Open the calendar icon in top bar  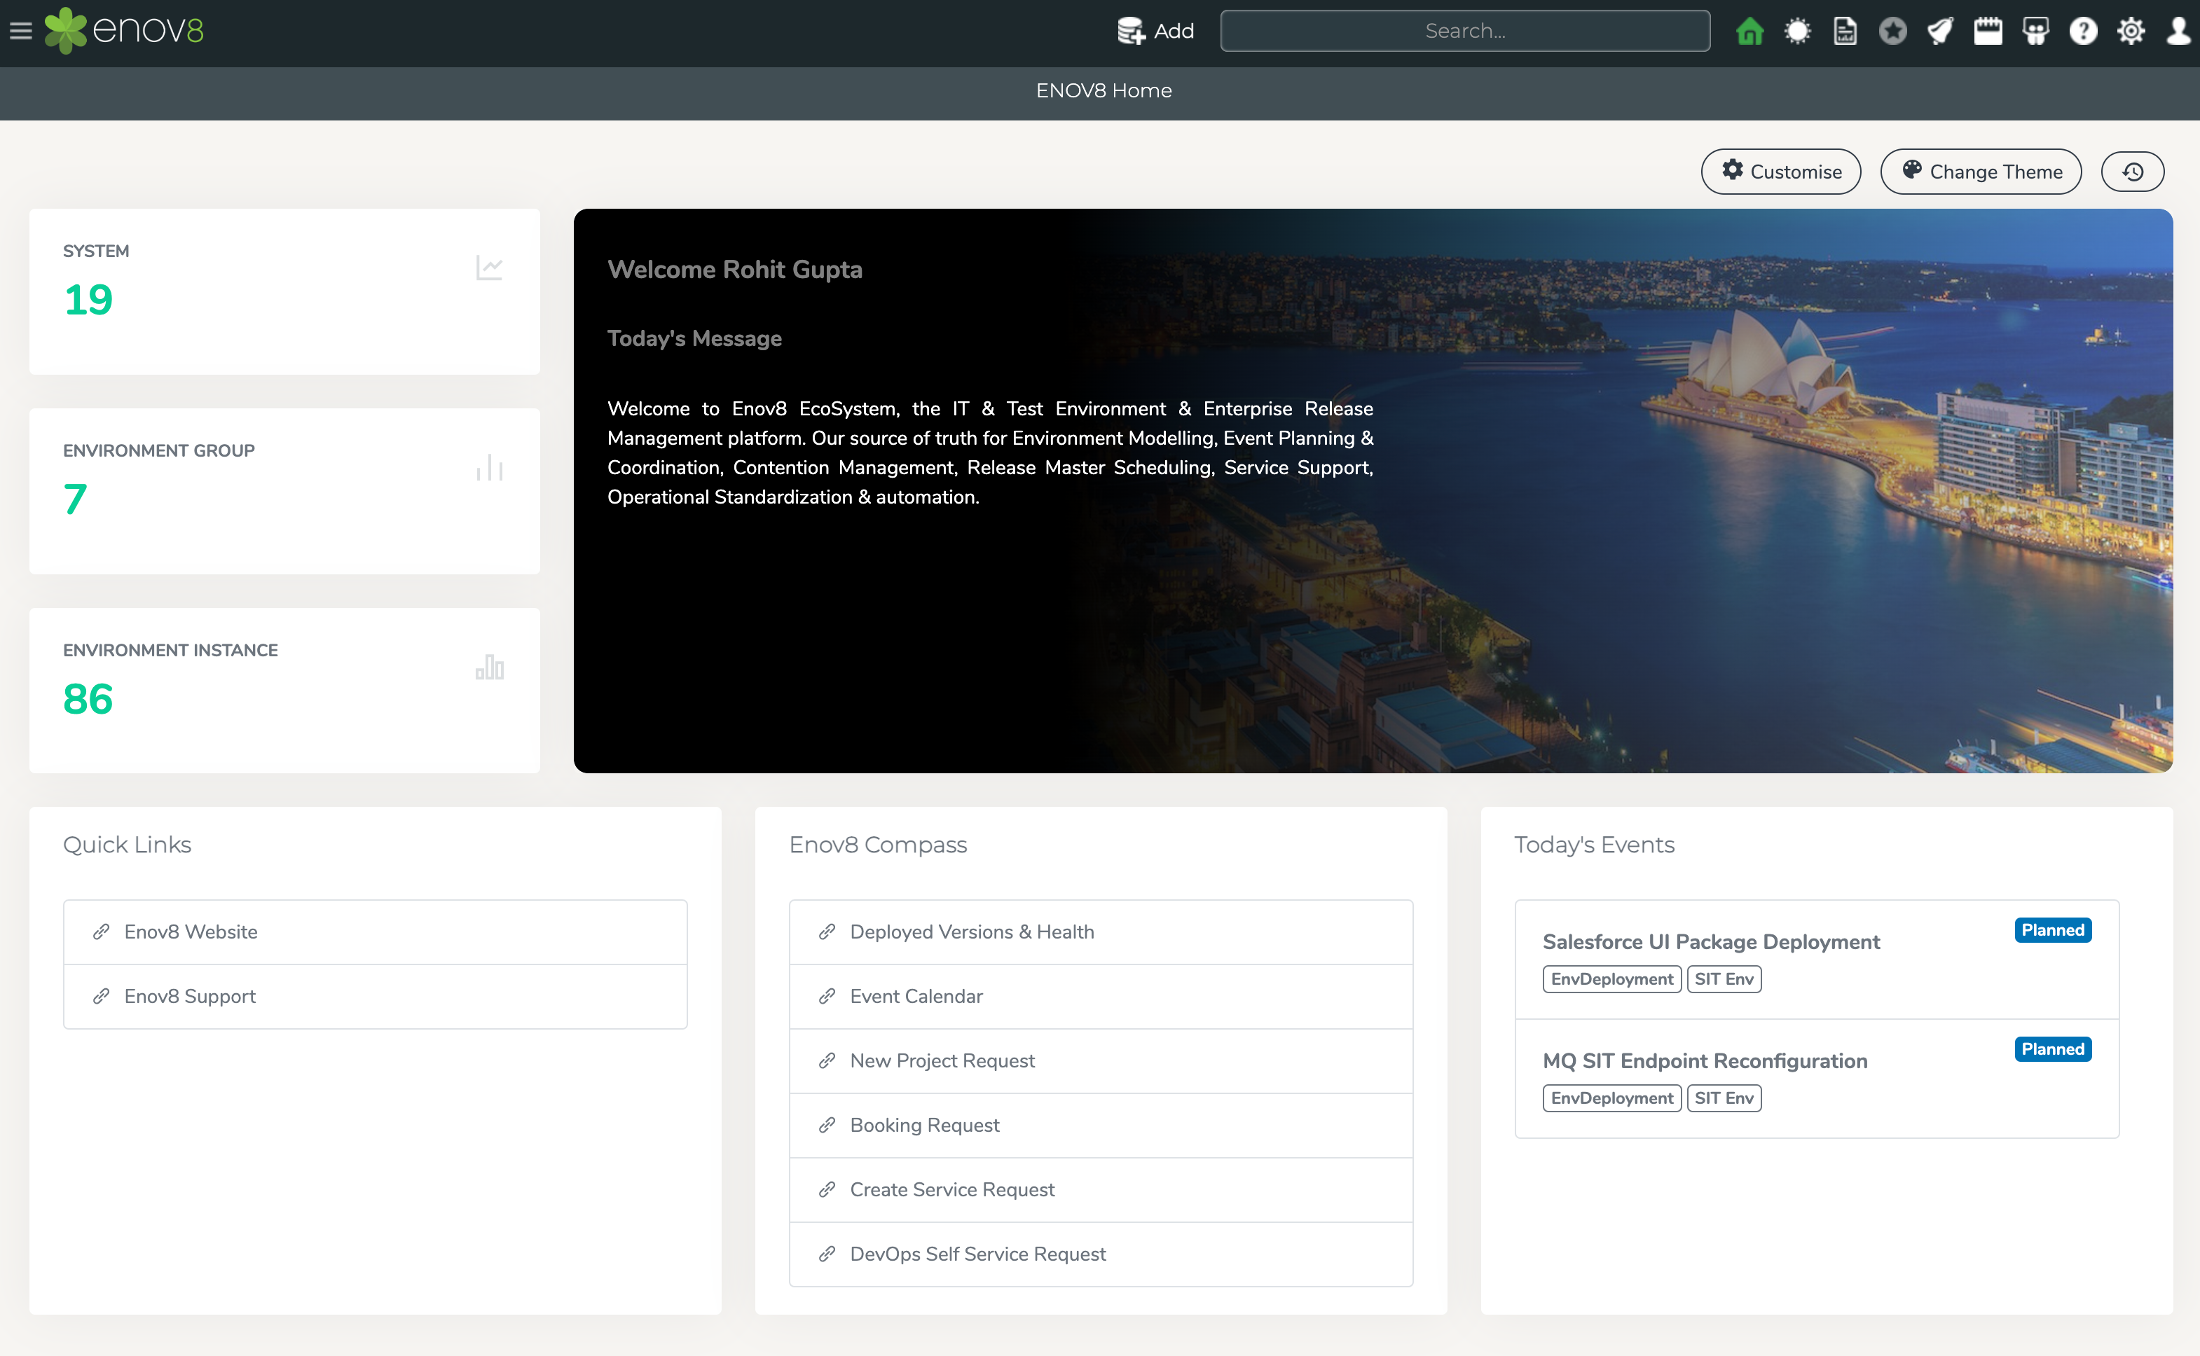[x=1988, y=32]
